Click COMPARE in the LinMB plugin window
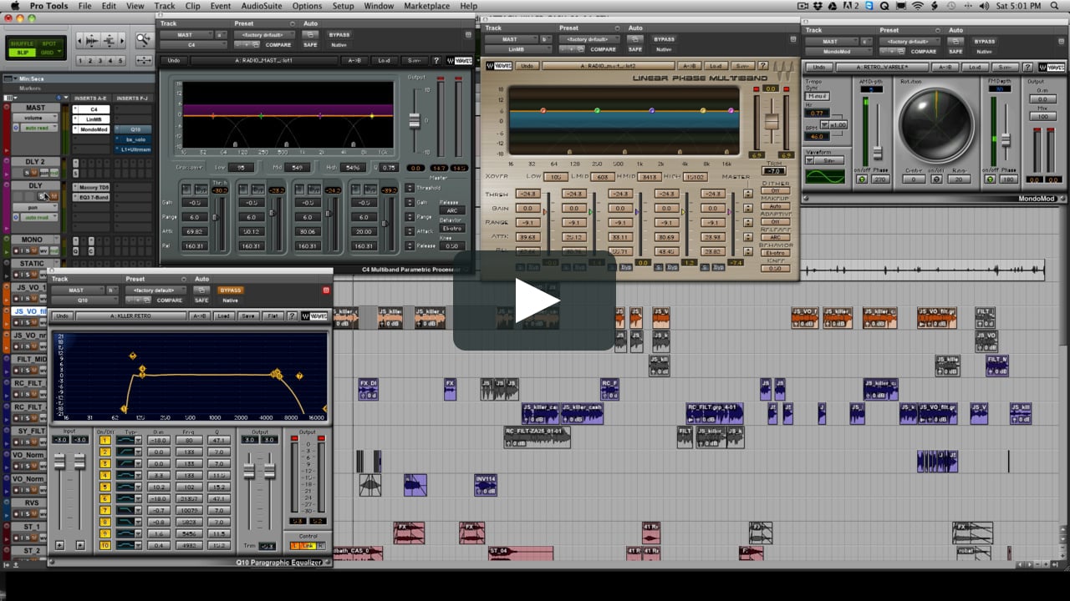1070x601 pixels. 604,49
